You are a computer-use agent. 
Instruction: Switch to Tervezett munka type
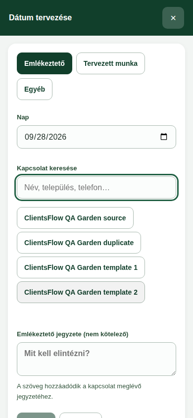pos(110,63)
